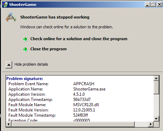Choose Close the program
The width and height of the screenshot is (163, 131).
pos(49,49)
